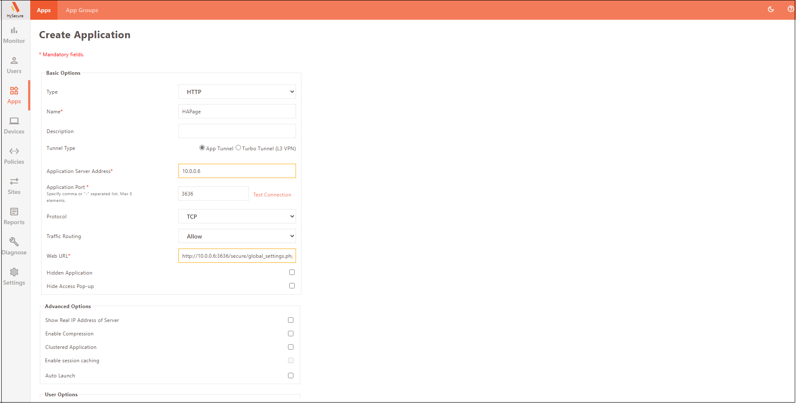
Task: Go to Users sidebar icon
Action: [14, 65]
